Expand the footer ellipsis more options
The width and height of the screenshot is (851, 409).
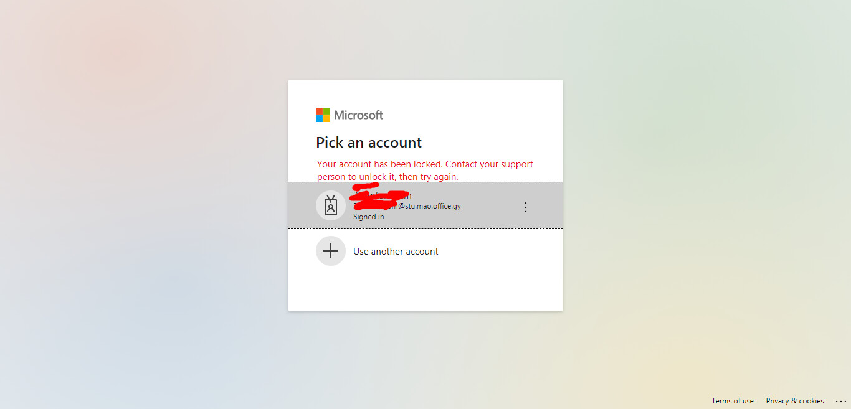841,402
